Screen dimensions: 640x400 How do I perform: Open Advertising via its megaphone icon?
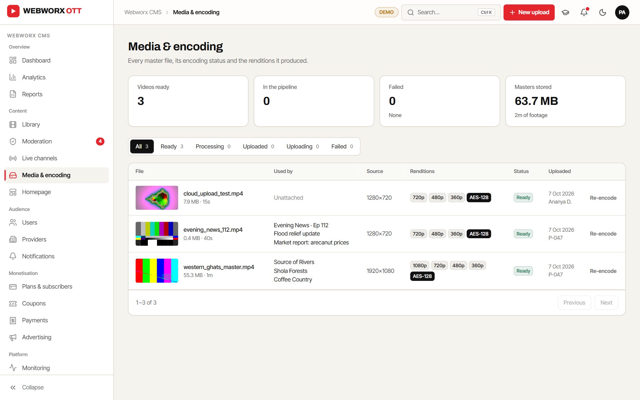[13, 337]
